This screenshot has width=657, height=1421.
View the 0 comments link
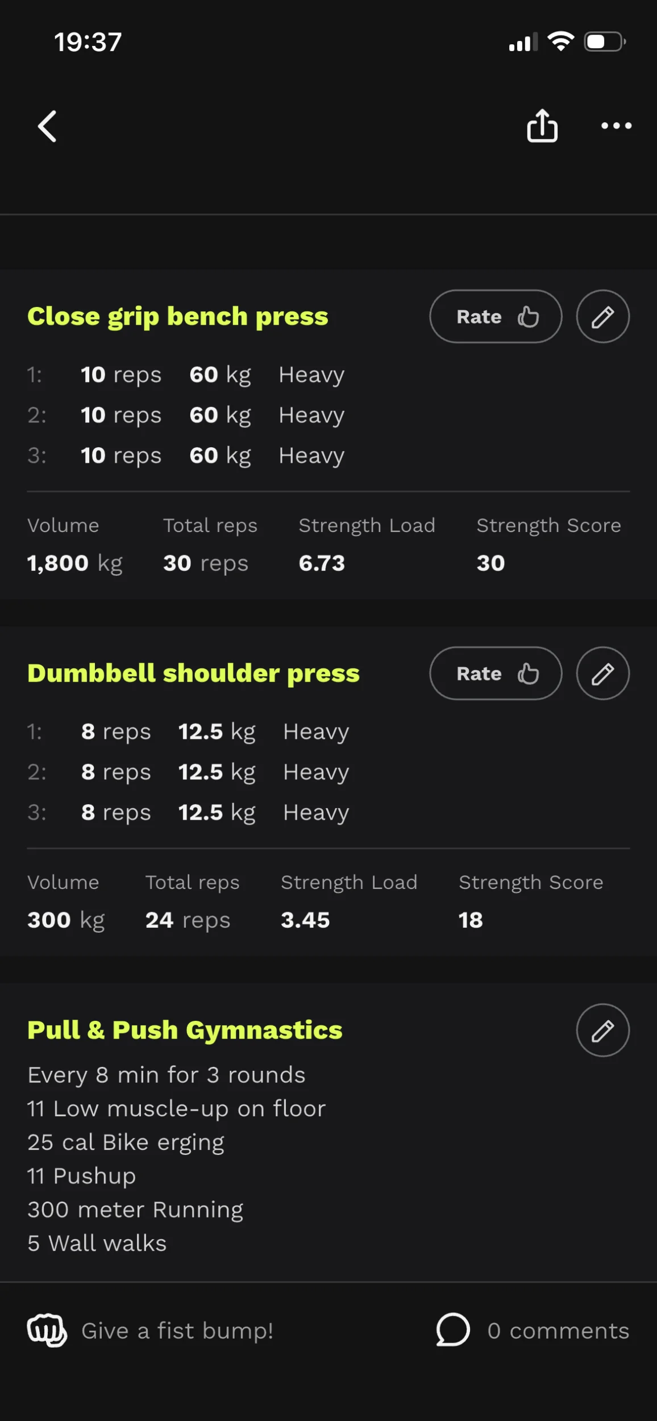[x=558, y=1331]
